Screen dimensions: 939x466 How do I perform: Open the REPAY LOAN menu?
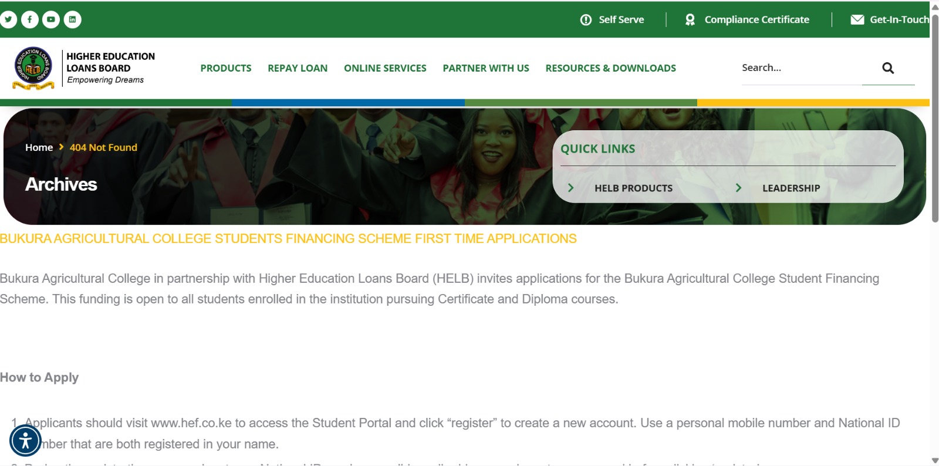298,68
